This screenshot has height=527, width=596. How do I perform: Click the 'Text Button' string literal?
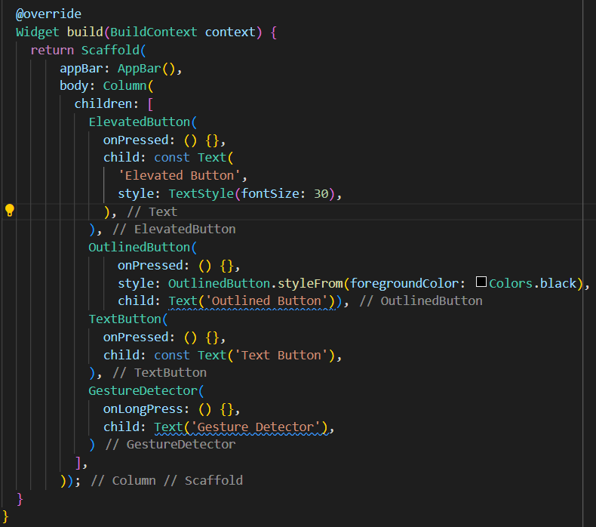(x=281, y=355)
